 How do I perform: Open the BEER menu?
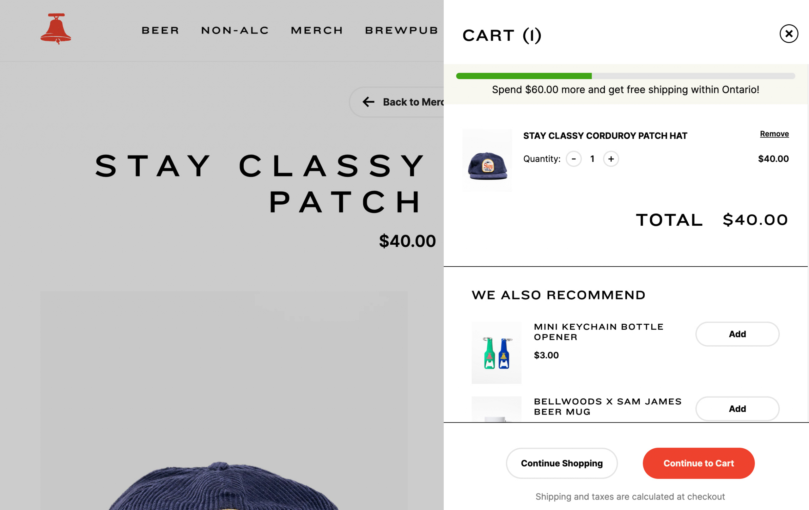(x=161, y=31)
